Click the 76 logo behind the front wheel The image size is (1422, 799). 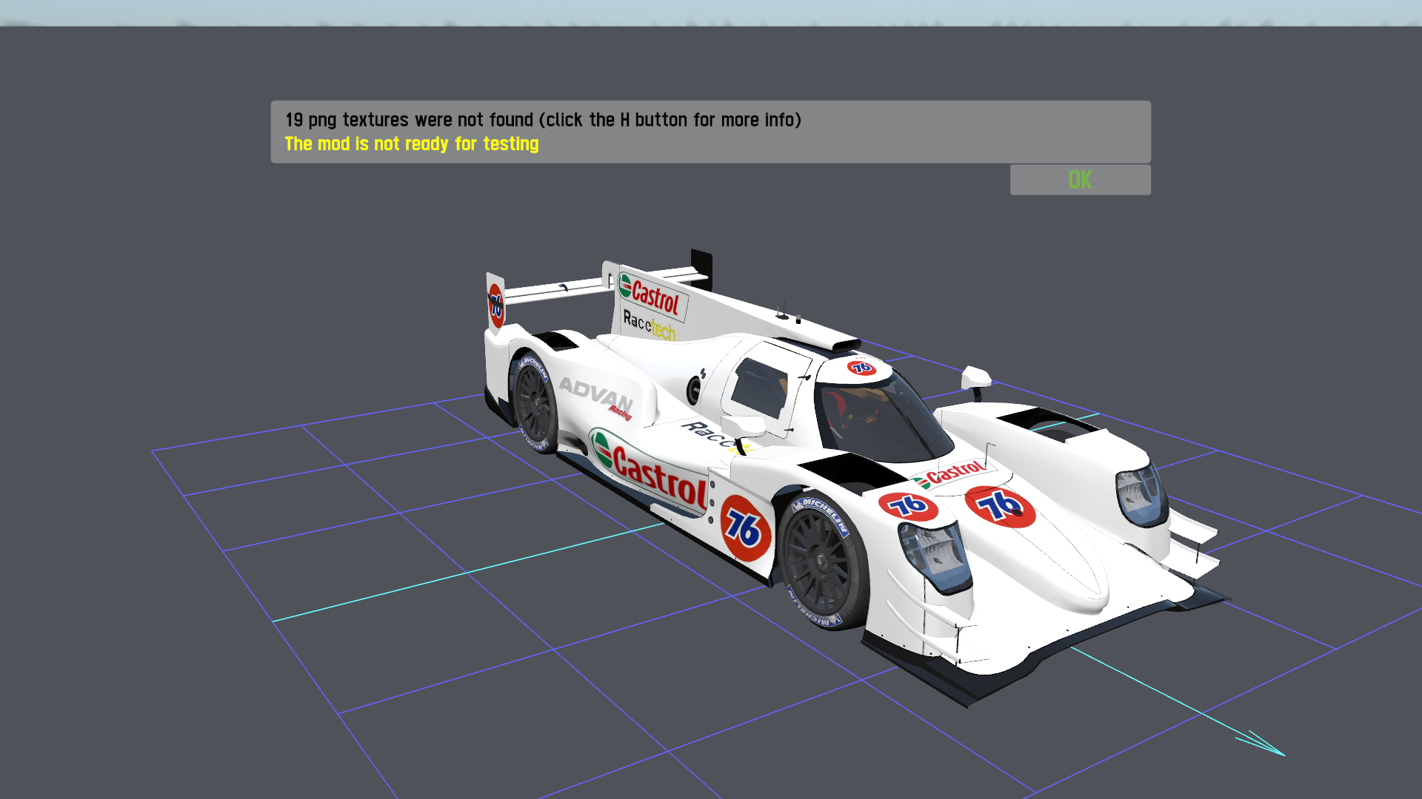click(x=744, y=527)
